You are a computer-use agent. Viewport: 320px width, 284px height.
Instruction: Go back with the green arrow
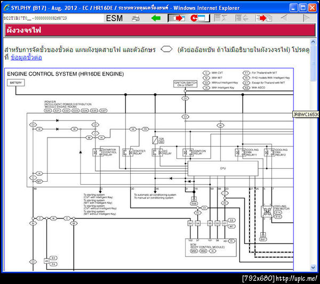[156, 18]
